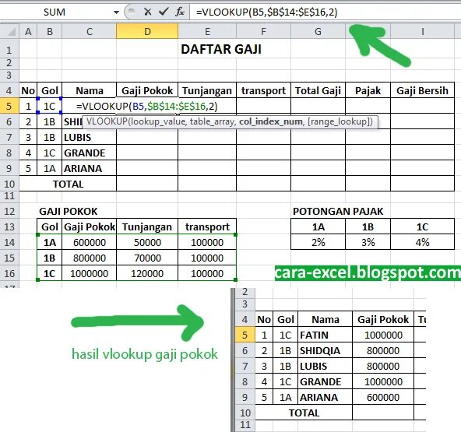This screenshot has height=432, width=461.
Task: Click the 3% tax cell
Action: (x=368, y=242)
